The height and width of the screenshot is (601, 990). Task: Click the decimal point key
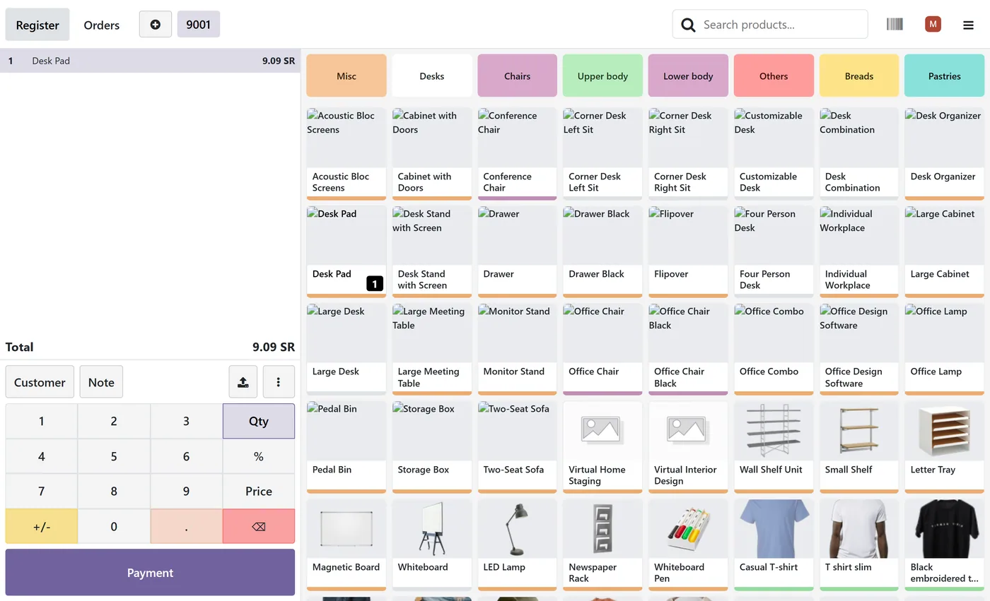click(x=187, y=527)
